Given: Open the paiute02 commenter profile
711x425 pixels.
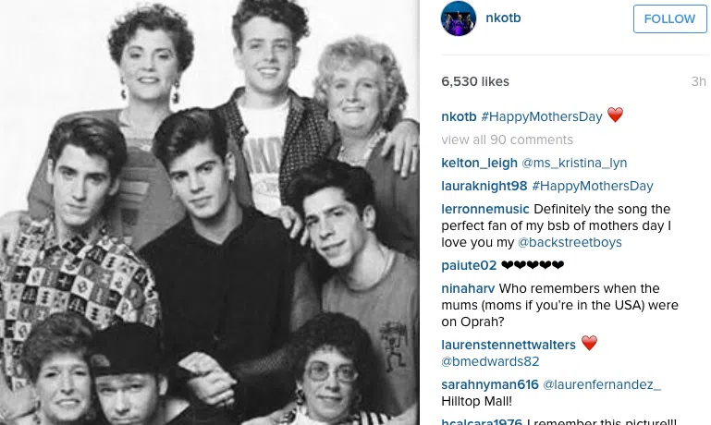Looking at the screenshot, I should click(x=469, y=265).
